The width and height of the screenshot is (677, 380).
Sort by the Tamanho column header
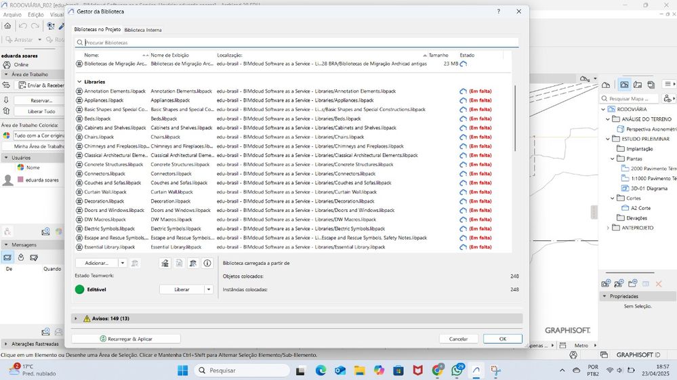pos(438,56)
